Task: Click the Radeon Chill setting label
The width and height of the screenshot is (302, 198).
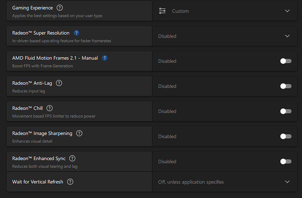Action: coord(27,108)
